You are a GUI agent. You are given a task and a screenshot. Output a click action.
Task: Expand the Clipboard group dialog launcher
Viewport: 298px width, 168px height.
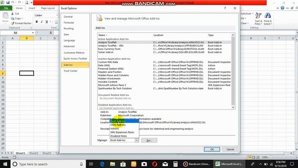coord(31,28)
